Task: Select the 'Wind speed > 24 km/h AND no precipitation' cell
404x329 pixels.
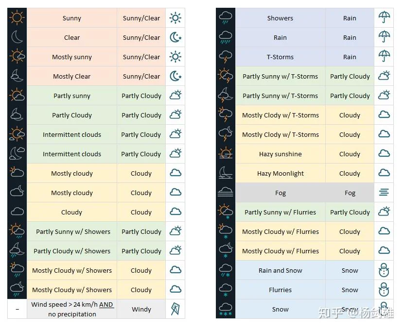Action: click(72, 309)
